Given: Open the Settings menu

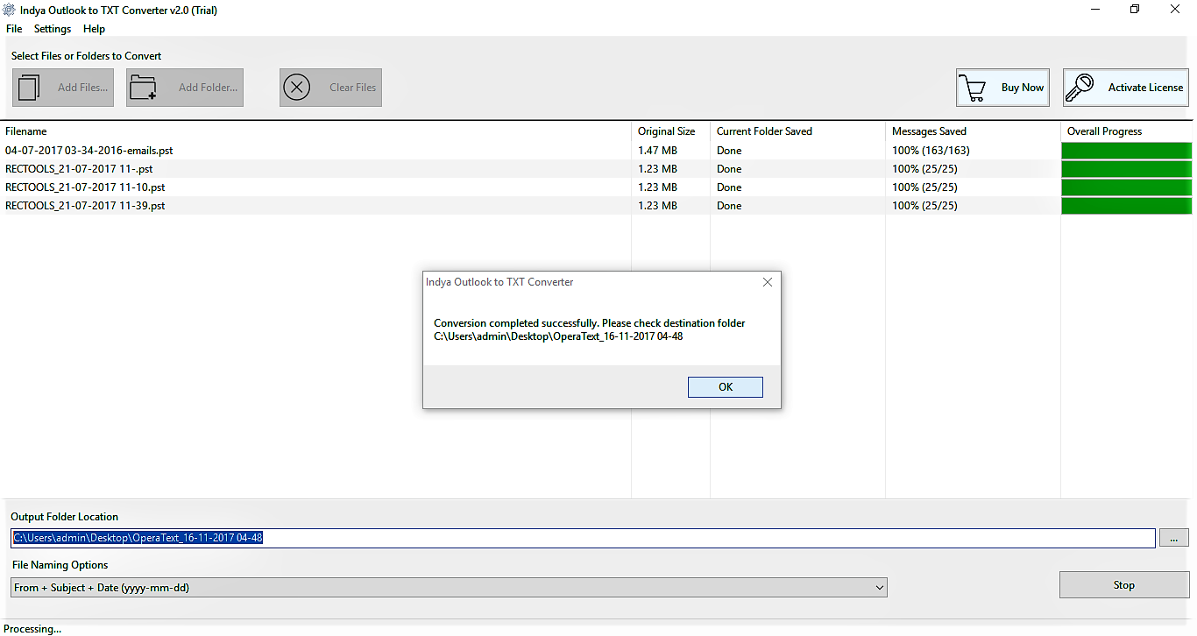Looking at the screenshot, I should pos(53,29).
